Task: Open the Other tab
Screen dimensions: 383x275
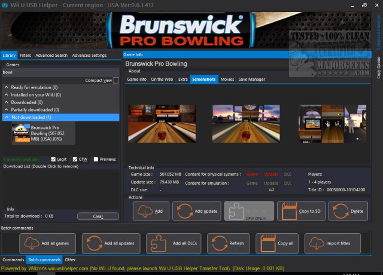Action: coord(70,260)
